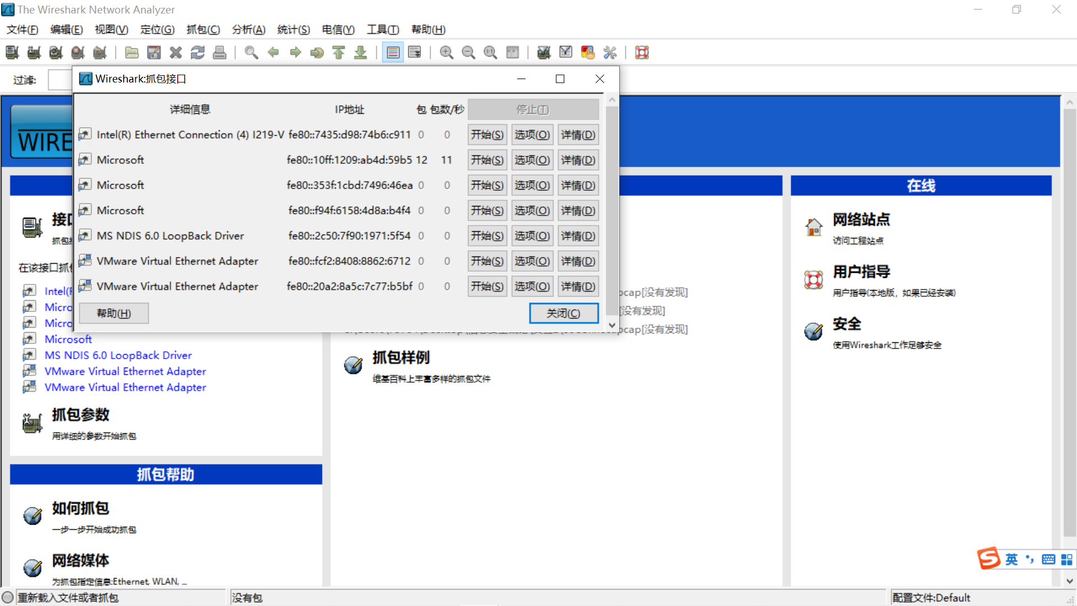
Task: Open the 统计(S) menu
Action: pyautogui.click(x=293, y=30)
